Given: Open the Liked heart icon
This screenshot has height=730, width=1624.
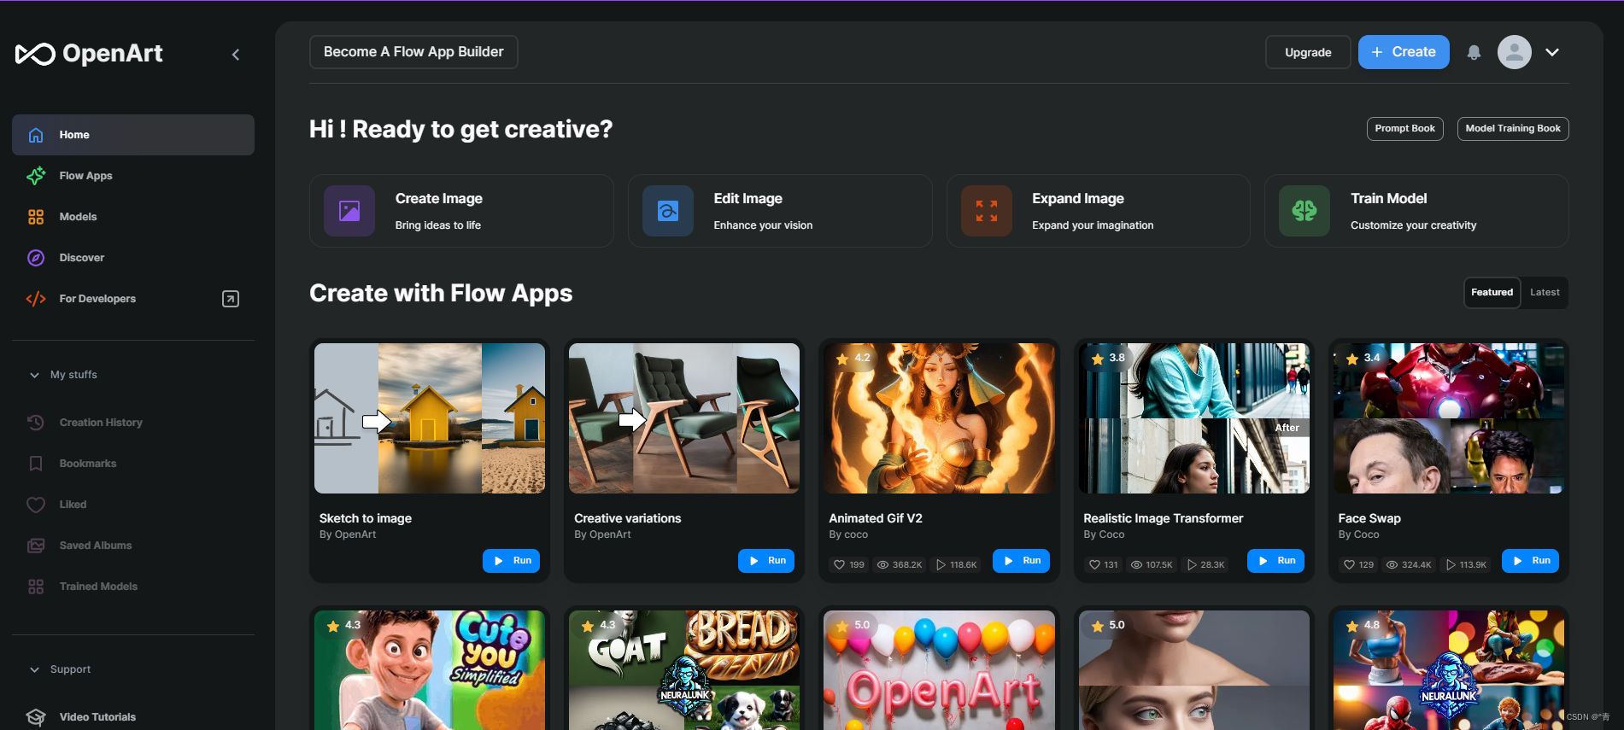Looking at the screenshot, I should 36,505.
